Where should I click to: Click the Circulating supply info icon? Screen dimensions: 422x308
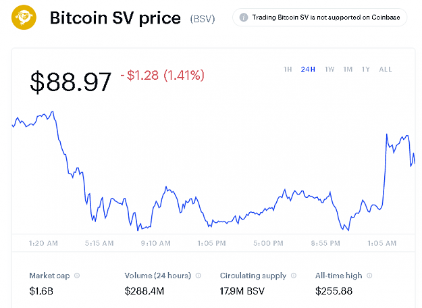point(294,276)
